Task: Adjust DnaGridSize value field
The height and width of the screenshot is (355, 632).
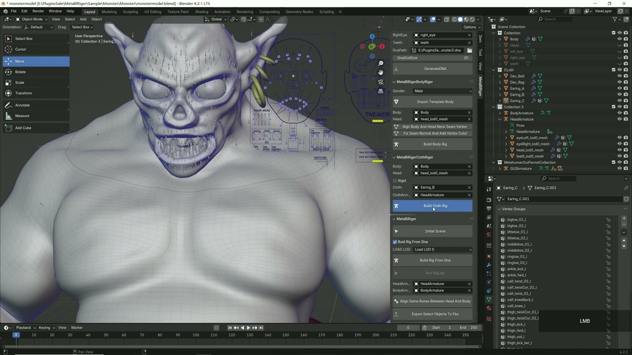Action: (433, 58)
